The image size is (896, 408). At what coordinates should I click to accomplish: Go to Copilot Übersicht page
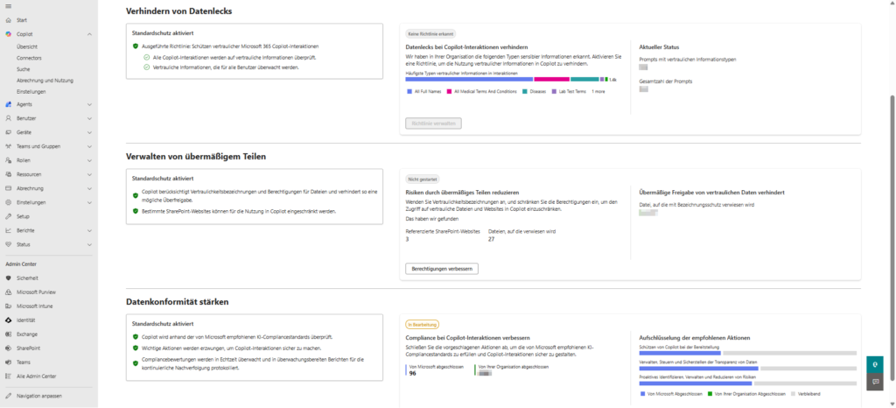[x=27, y=46]
